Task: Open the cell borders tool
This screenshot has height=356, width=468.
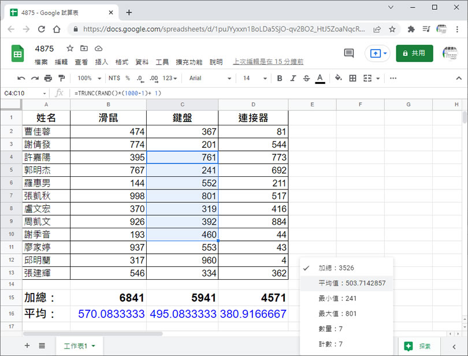Action: click(352, 78)
